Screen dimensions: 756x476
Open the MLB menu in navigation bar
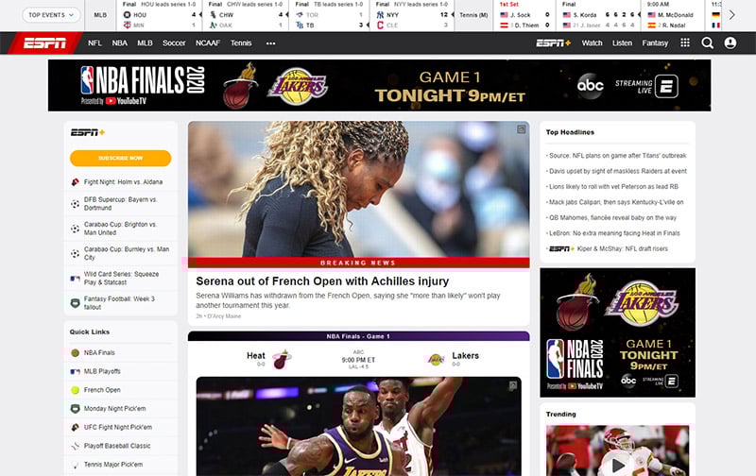(145, 43)
